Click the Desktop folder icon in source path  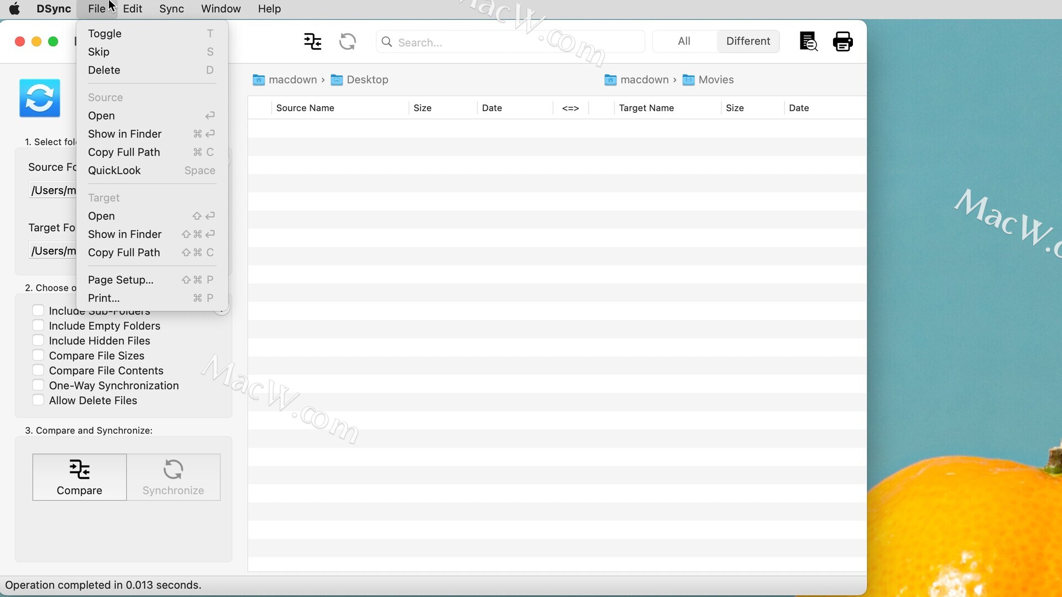point(337,80)
